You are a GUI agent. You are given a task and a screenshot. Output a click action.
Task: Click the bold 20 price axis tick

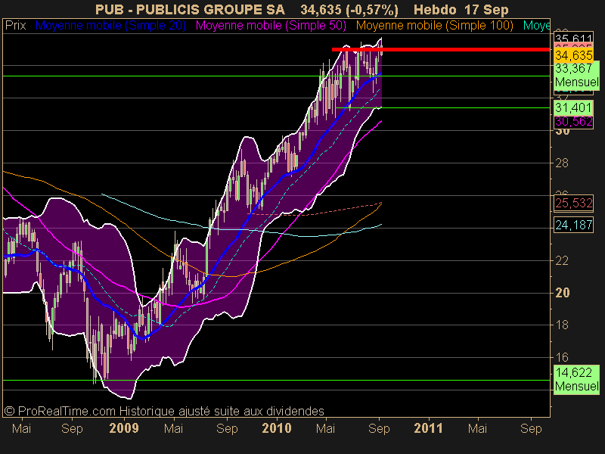(x=562, y=293)
